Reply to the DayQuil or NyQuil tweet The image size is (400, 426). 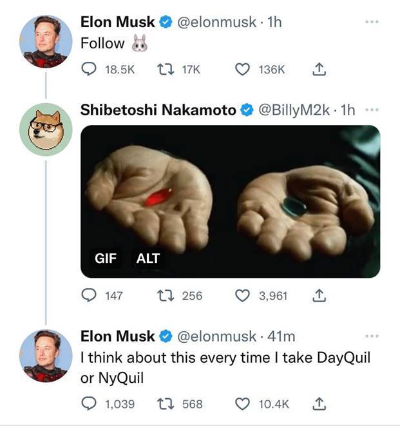pos(90,404)
